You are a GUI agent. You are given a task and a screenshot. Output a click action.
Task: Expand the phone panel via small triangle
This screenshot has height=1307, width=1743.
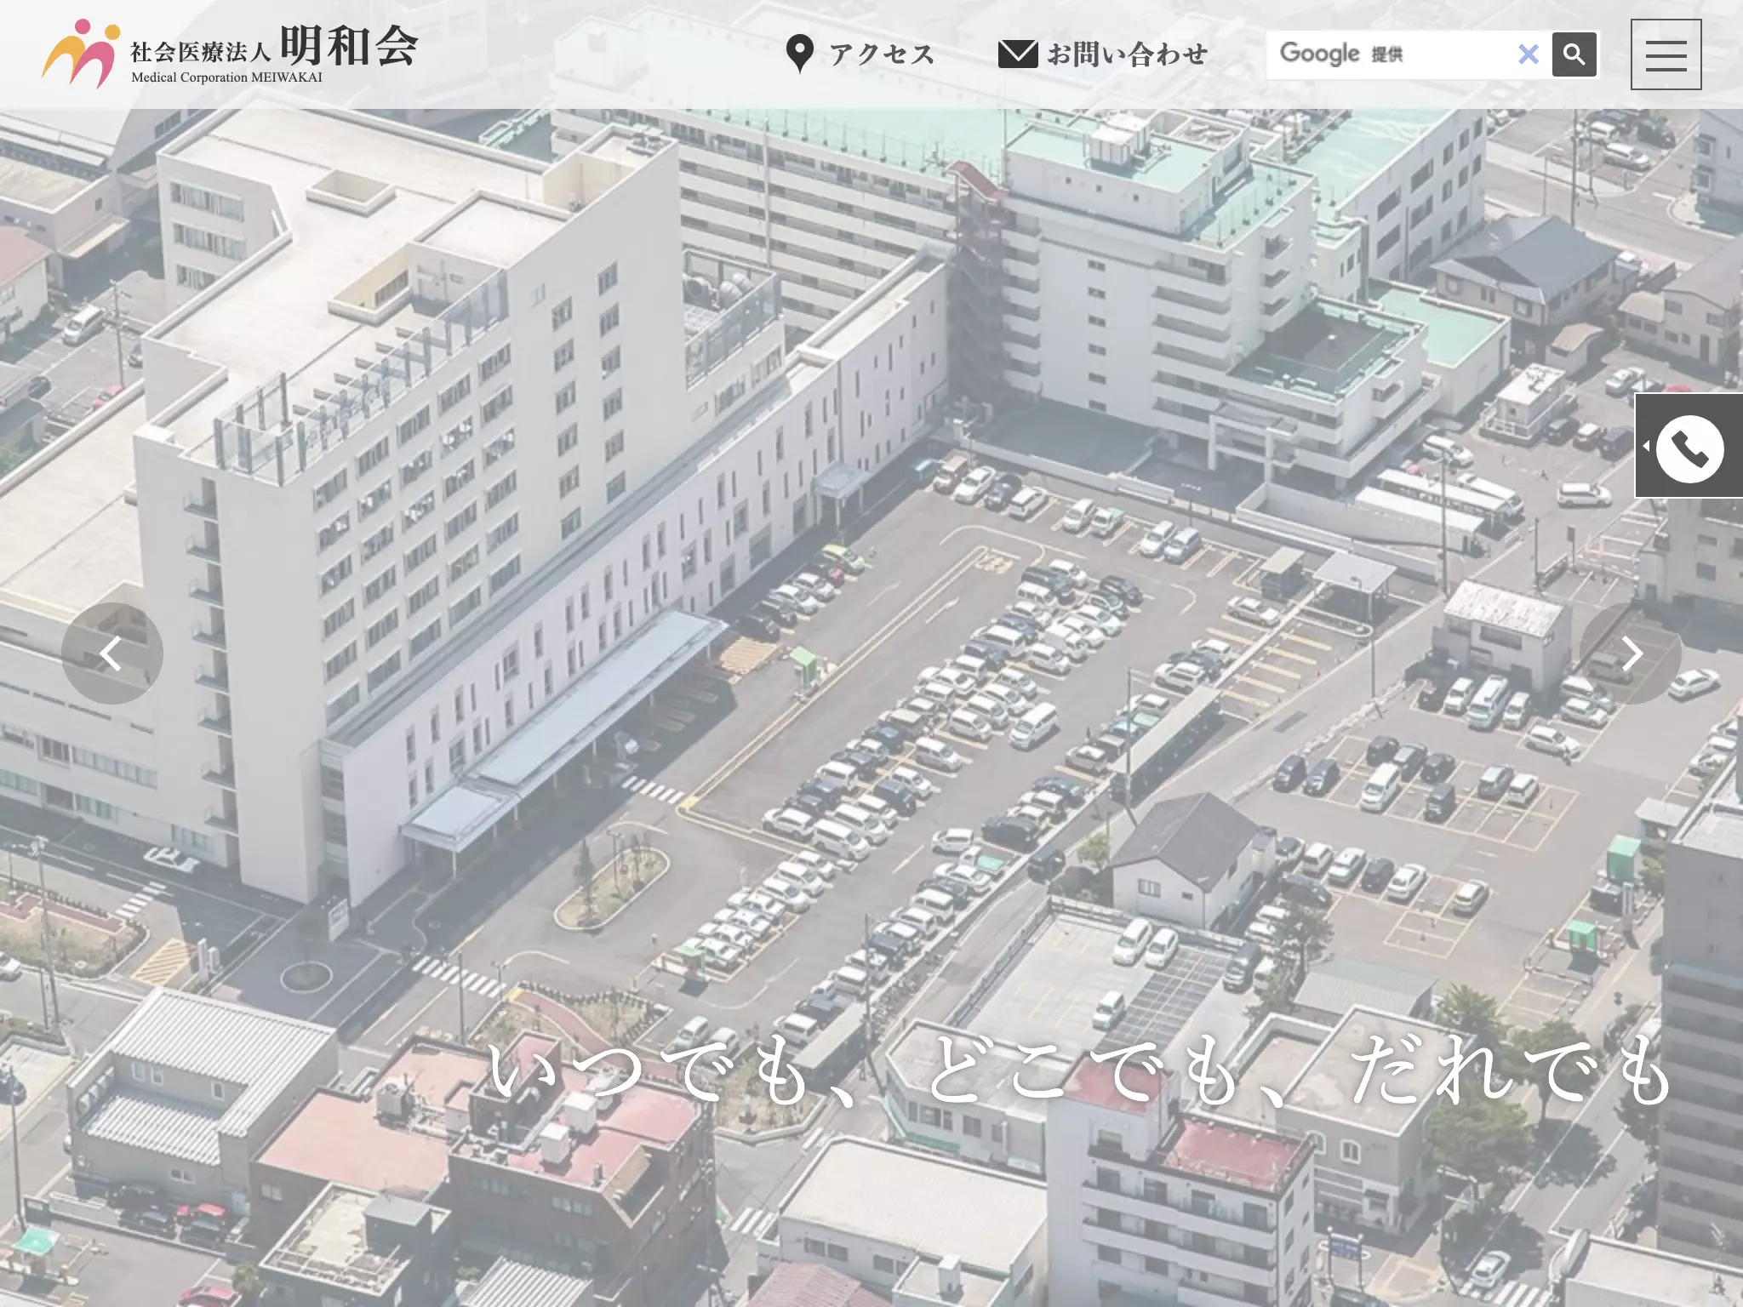tap(1646, 446)
